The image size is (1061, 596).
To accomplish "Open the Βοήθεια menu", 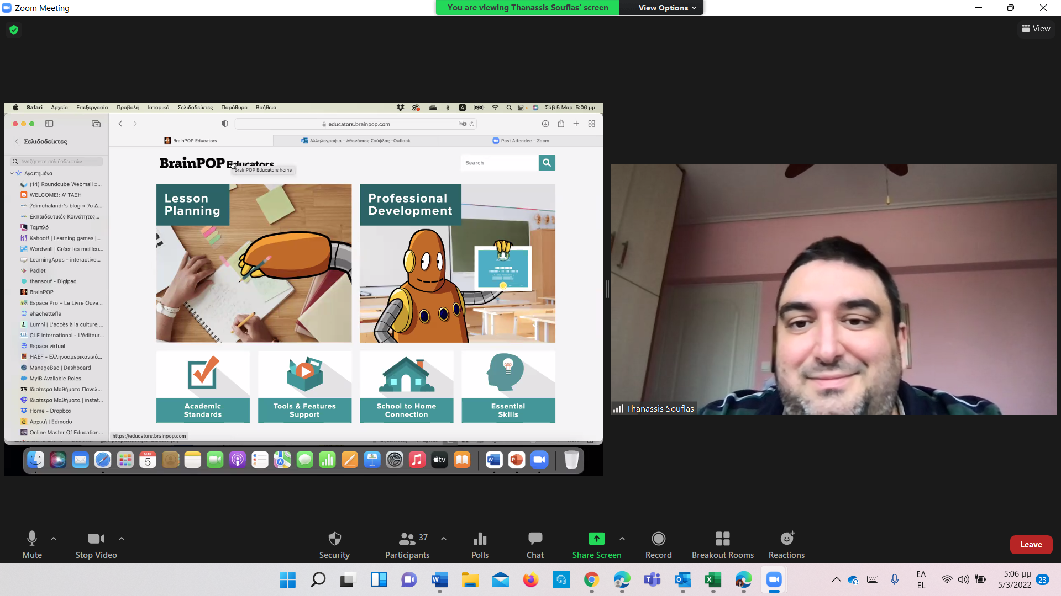I will [x=266, y=108].
